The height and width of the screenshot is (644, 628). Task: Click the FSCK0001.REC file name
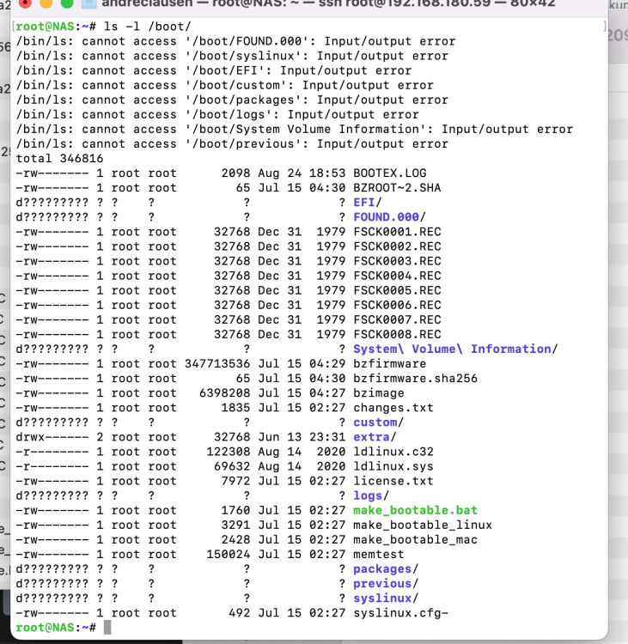click(397, 232)
